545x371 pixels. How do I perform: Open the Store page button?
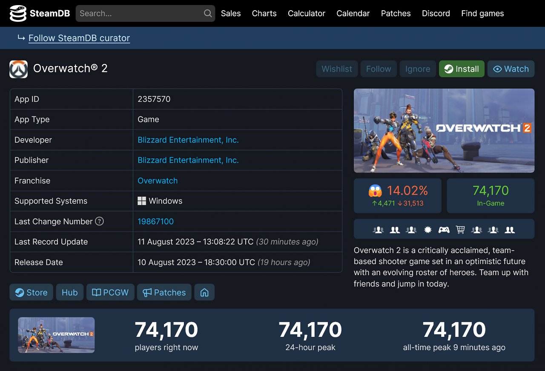point(31,292)
